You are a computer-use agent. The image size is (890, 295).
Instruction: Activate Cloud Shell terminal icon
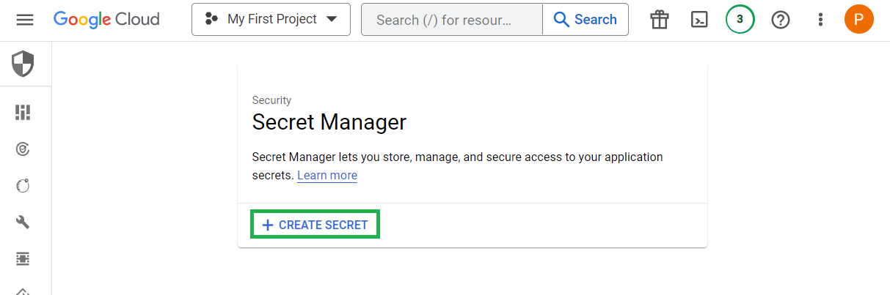[700, 20]
